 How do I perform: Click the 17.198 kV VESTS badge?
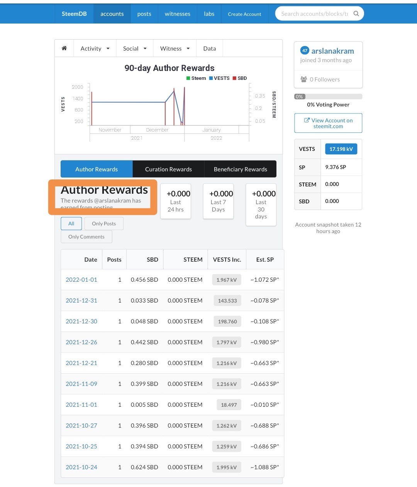(x=341, y=149)
